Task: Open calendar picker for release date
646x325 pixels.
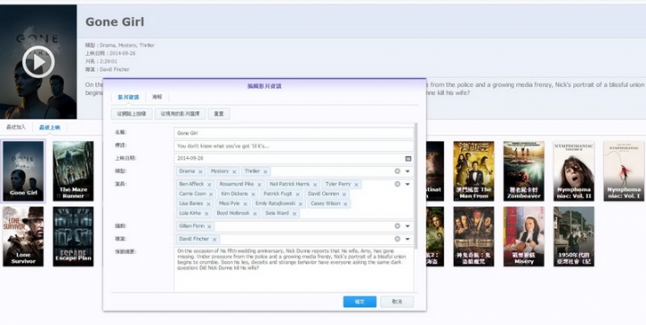Action: click(408, 158)
